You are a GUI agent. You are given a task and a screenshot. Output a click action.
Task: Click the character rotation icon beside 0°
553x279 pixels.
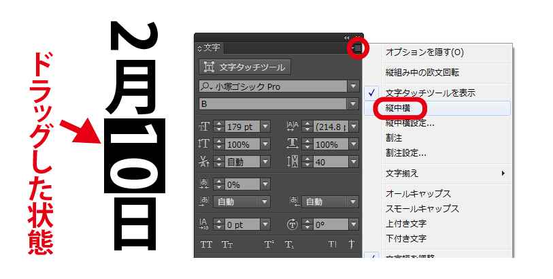(x=292, y=225)
